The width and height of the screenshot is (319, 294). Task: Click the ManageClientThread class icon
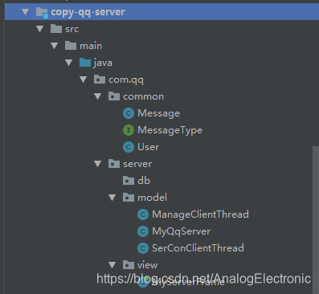(143, 214)
